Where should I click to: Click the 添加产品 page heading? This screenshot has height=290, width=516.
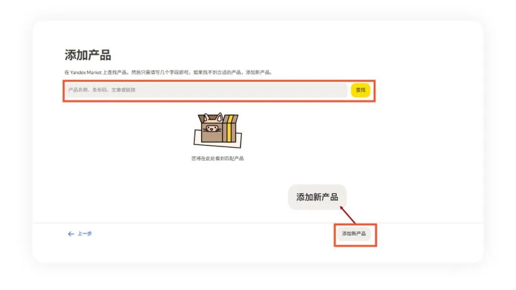[88, 55]
